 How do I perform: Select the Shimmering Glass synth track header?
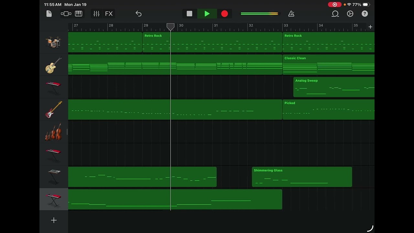(54, 177)
